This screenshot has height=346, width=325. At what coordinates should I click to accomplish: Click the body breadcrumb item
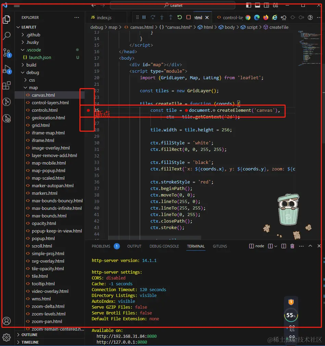[227, 27]
